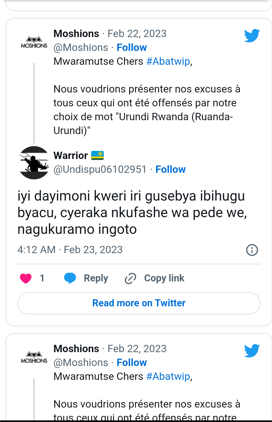Screen dimensions: 272x422
Task: Click the Feb 22, 2023 date in first tweet
Action: pos(137,34)
